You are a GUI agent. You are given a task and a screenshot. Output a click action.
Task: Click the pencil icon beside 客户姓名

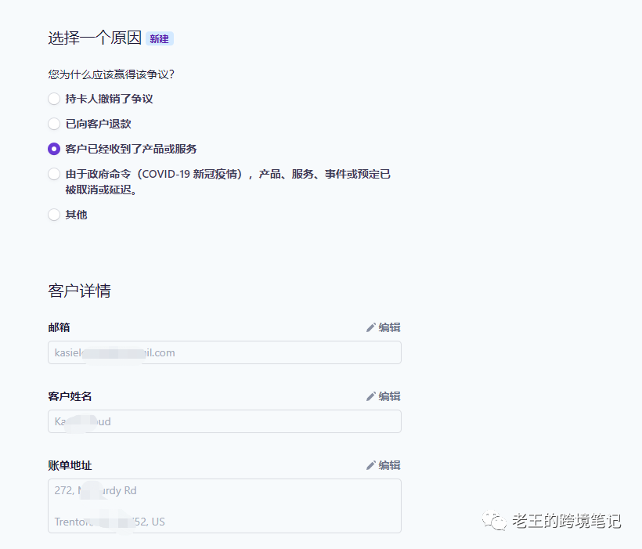[x=371, y=396]
